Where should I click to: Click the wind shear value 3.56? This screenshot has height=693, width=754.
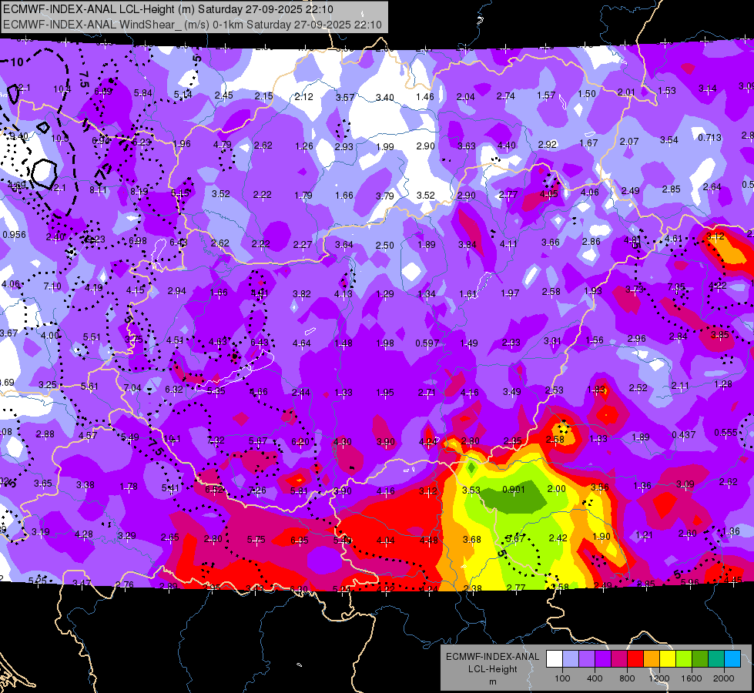[600, 487]
